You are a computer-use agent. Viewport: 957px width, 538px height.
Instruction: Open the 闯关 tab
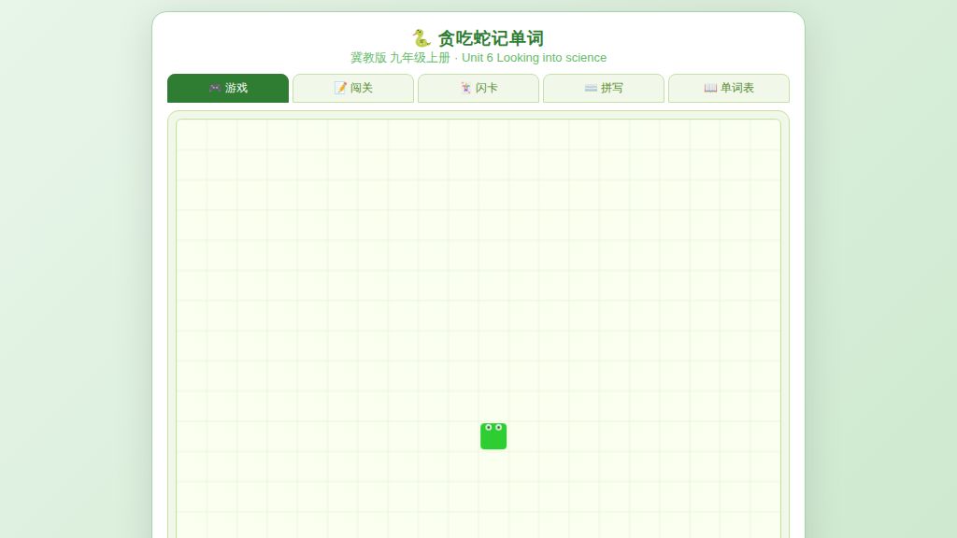click(352, 88)
